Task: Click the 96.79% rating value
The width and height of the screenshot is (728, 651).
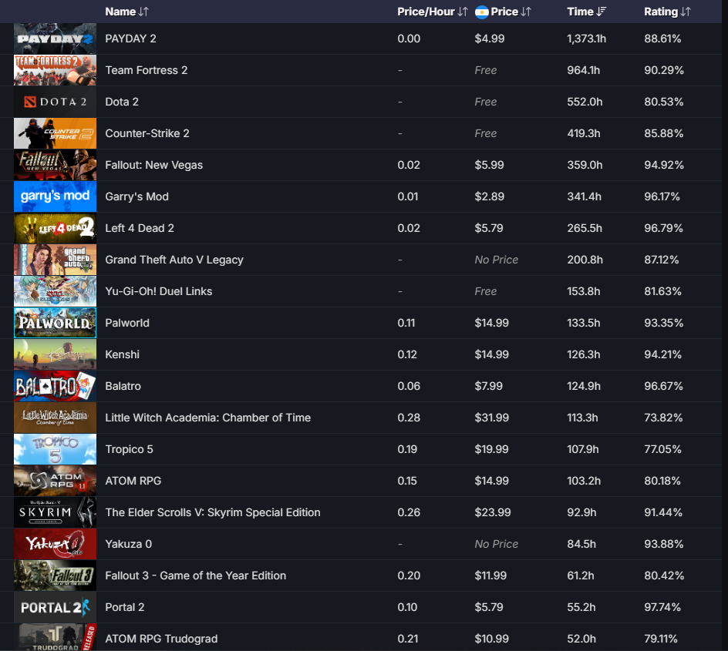Action: [x=663, y=228]
